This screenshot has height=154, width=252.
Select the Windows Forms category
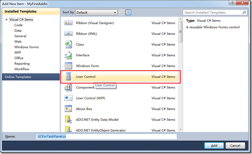27,47
